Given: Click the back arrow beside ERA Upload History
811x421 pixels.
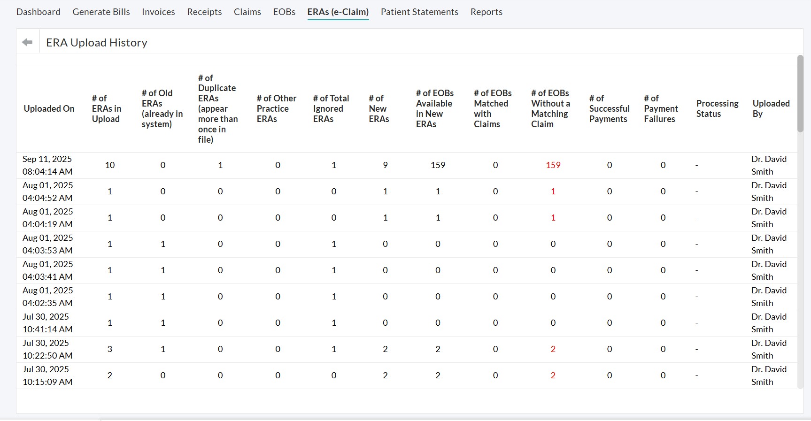Looking at the screenshot, I should click(x=27, y=42).
